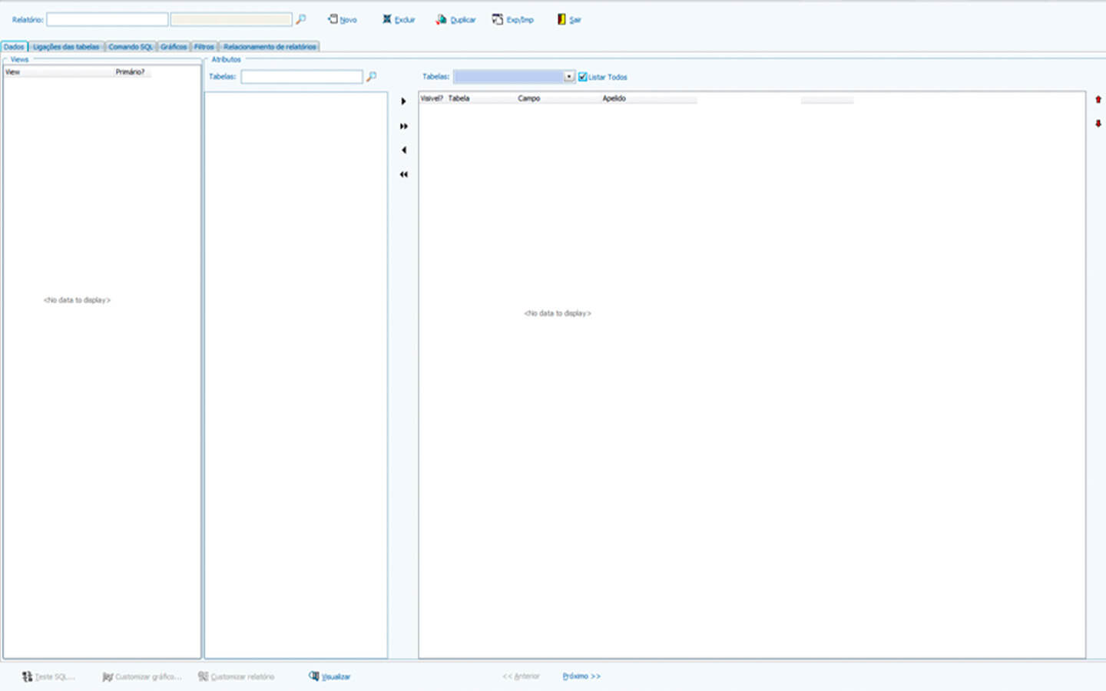Viewport: 1106px width, 691px height.
Task: Move field up with red up arrow
Action: coord(1098,100)
